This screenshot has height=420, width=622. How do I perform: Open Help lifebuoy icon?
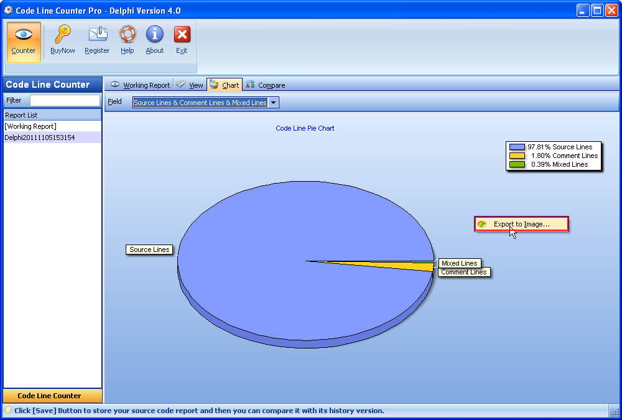pyautogui.click(x=128, y=35)
